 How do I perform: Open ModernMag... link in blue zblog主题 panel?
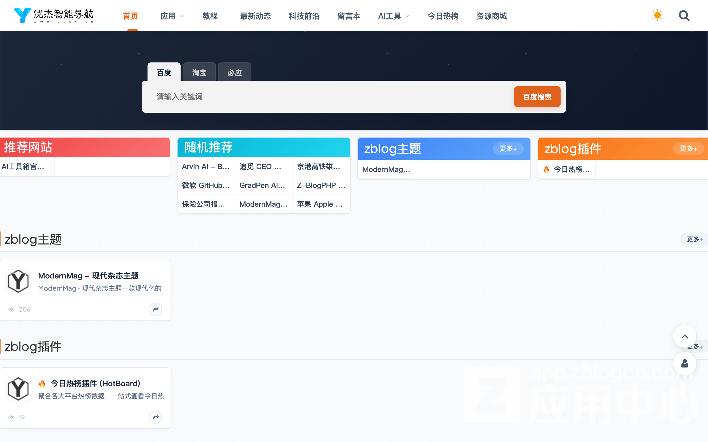[386, 169]
